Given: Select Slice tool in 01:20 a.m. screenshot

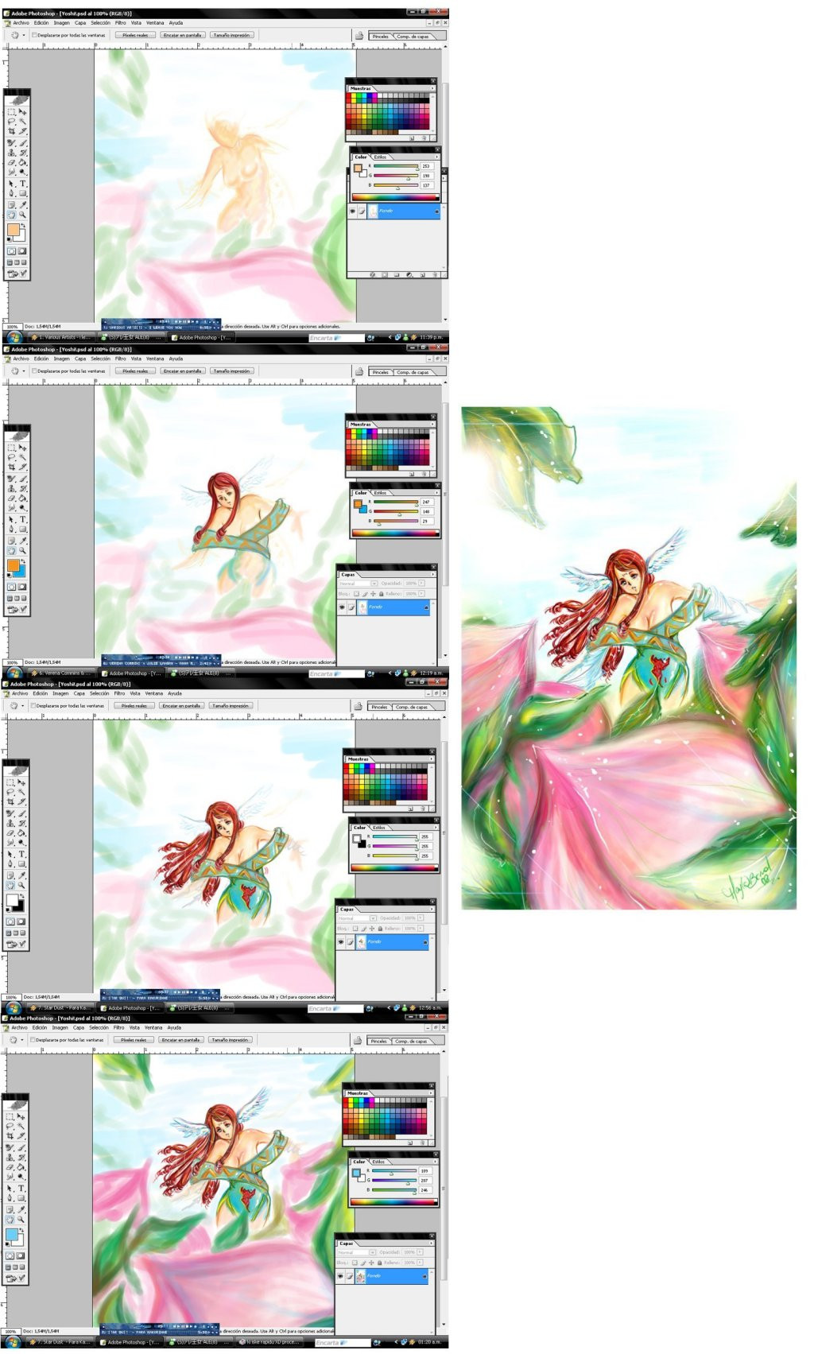Looking at the screenshot, I should [22, 1136].
